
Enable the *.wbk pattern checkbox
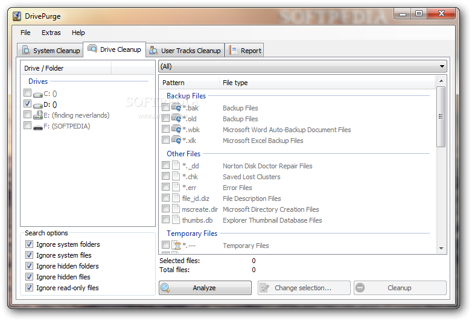[x=165, y=129]
